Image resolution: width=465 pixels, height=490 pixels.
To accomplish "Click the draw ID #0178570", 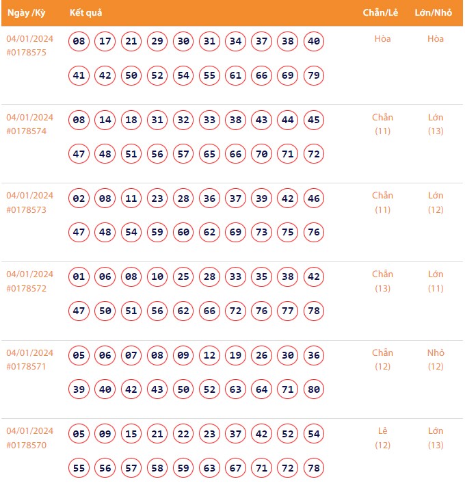I will click(27, 446).
